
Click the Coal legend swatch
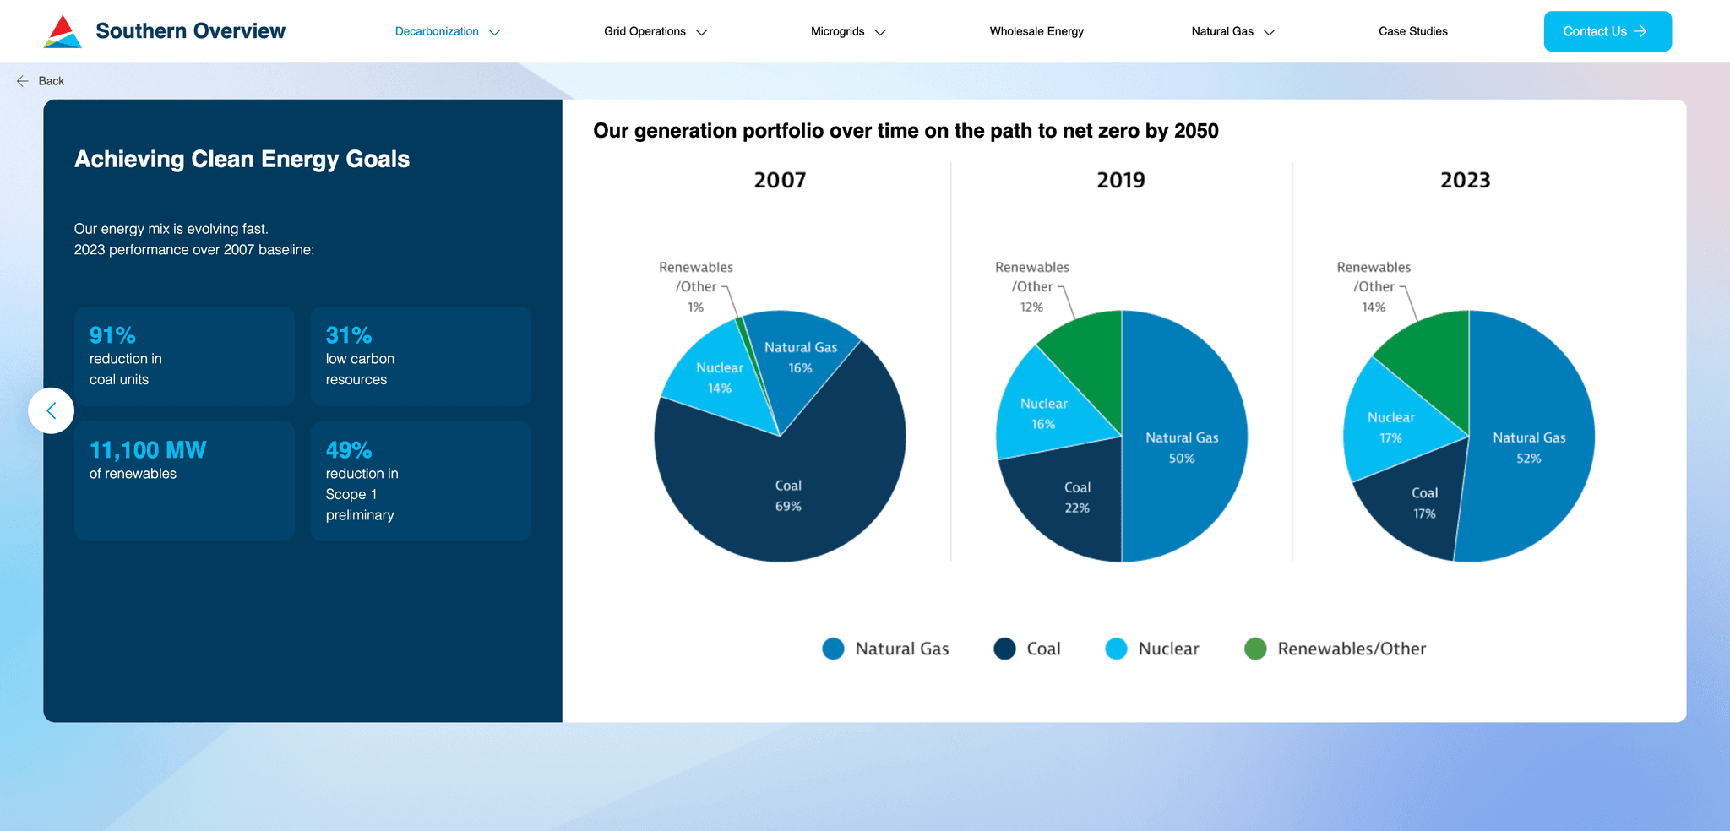pos(1004,649)
